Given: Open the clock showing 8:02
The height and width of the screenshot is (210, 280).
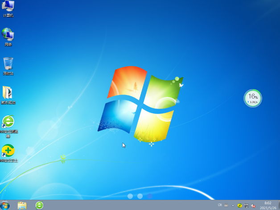Looking at the screenshot, I should (268, 206).
